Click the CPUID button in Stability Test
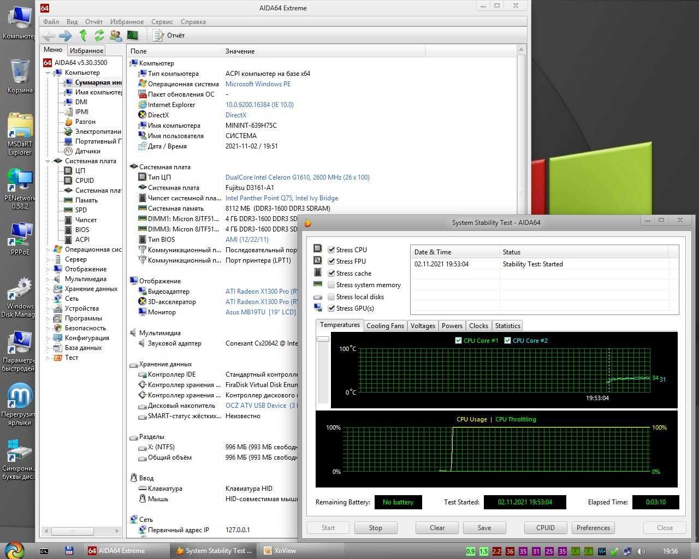Viewport: 699px width, 559px height. click(x=545, y=528)
